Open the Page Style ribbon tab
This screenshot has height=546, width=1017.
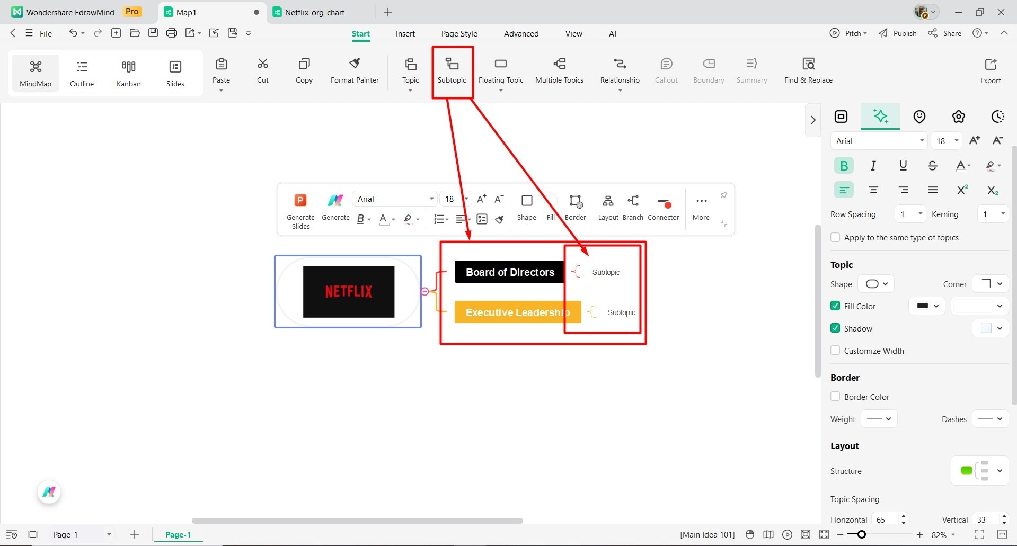tap(459, 33)
